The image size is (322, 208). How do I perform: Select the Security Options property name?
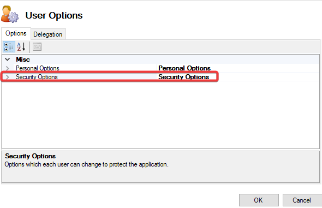pos(37,77)
